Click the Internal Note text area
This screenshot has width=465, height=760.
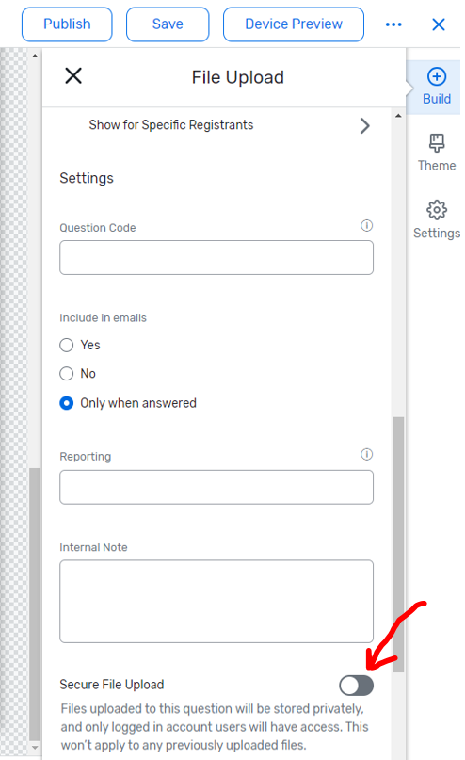[x=216, y=602]
